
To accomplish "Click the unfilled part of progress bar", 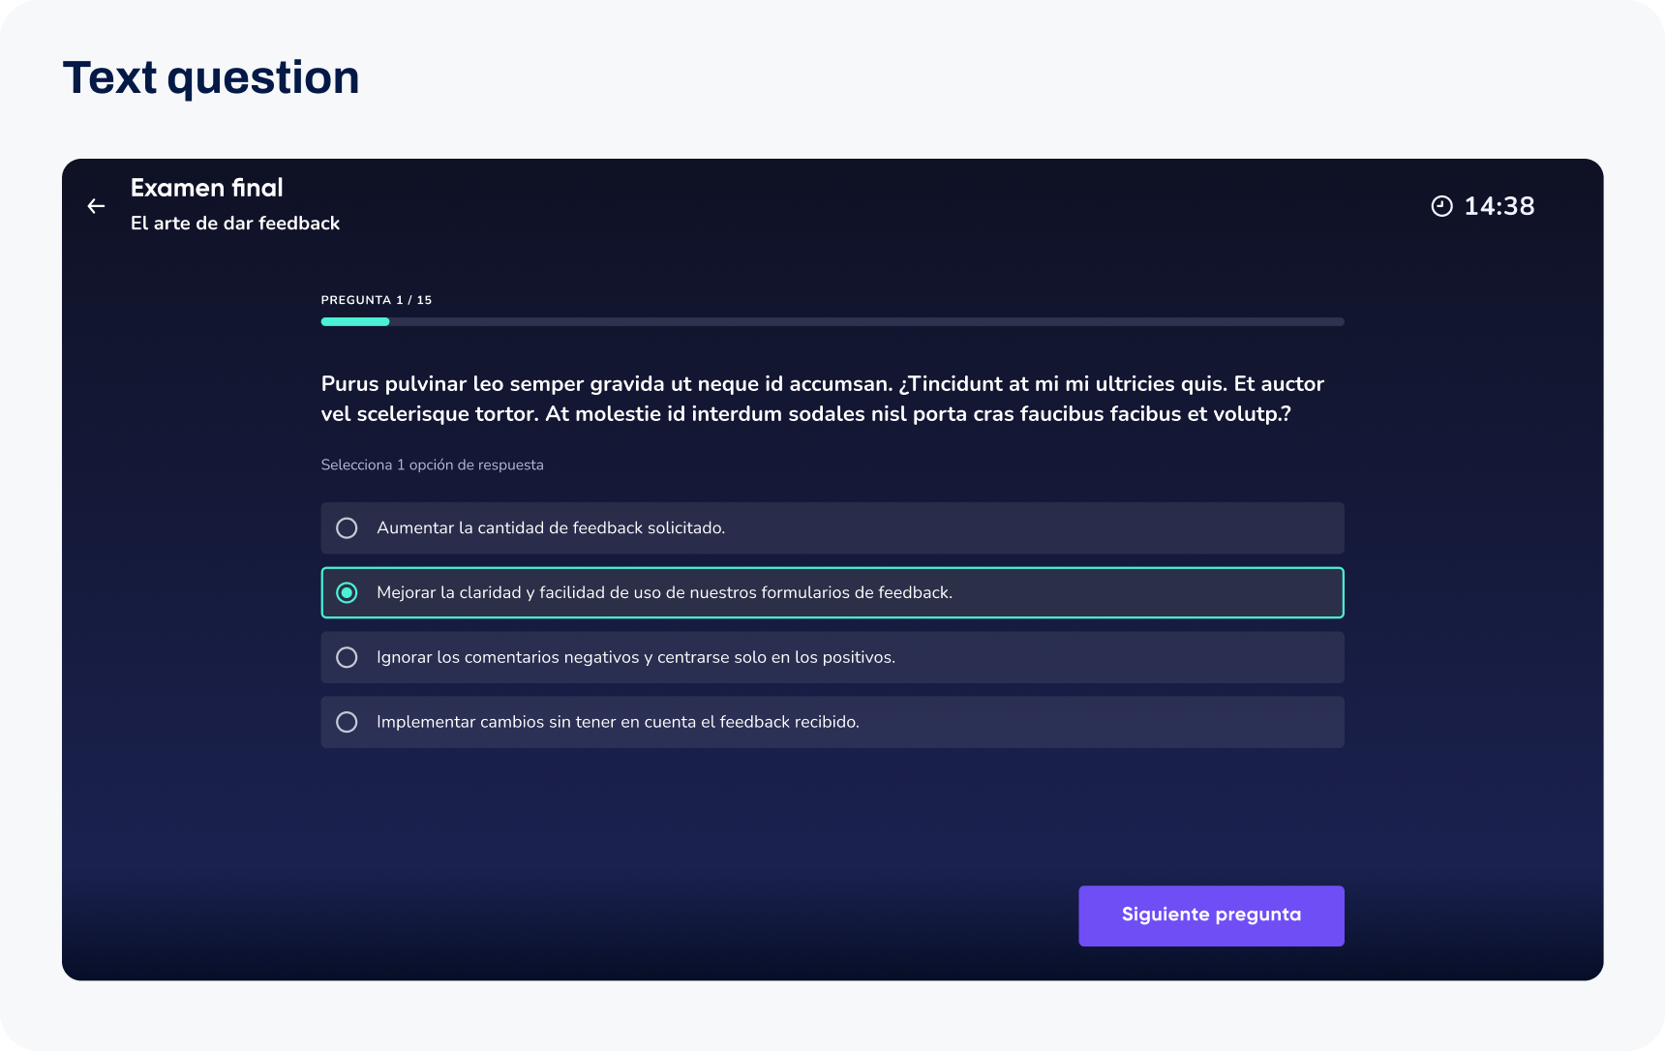I will (866, 322).
